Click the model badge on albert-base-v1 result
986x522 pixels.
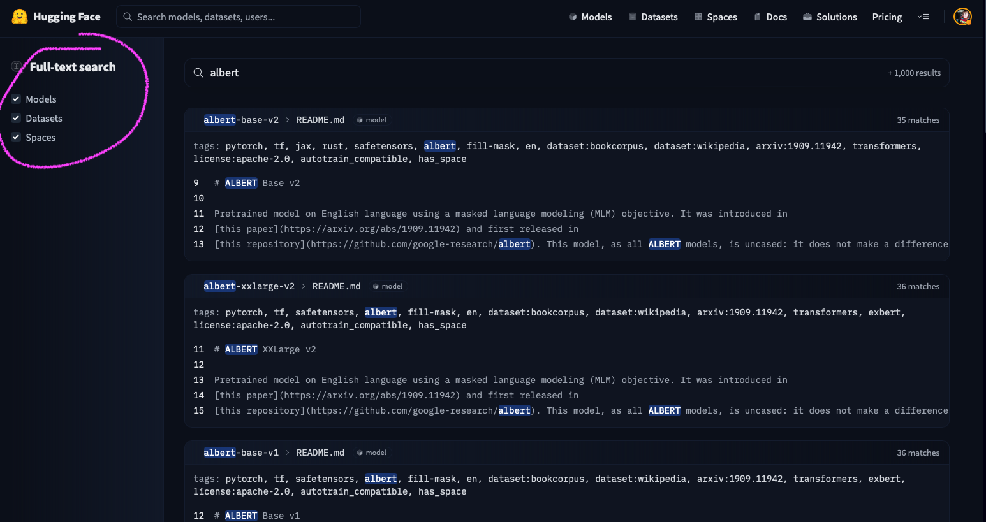(x=371, y=453)
